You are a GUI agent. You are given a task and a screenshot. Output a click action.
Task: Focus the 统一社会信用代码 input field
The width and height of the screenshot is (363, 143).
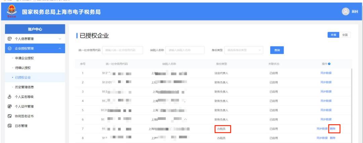(x=122, y=50)
